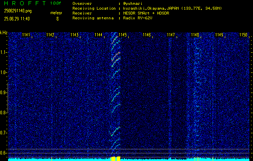Click the HROFFT title text

point(25,3)
